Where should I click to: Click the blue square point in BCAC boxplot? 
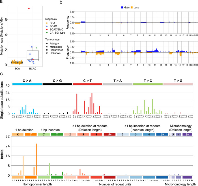tap(32, 47)
